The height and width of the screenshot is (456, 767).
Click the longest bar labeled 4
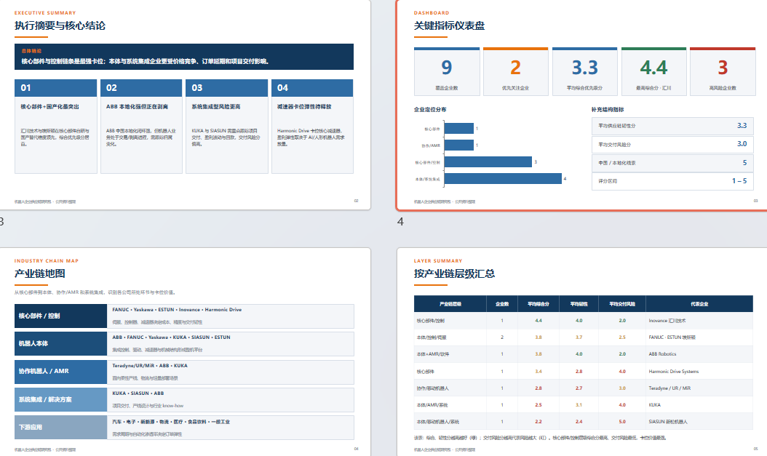(503, 179)
